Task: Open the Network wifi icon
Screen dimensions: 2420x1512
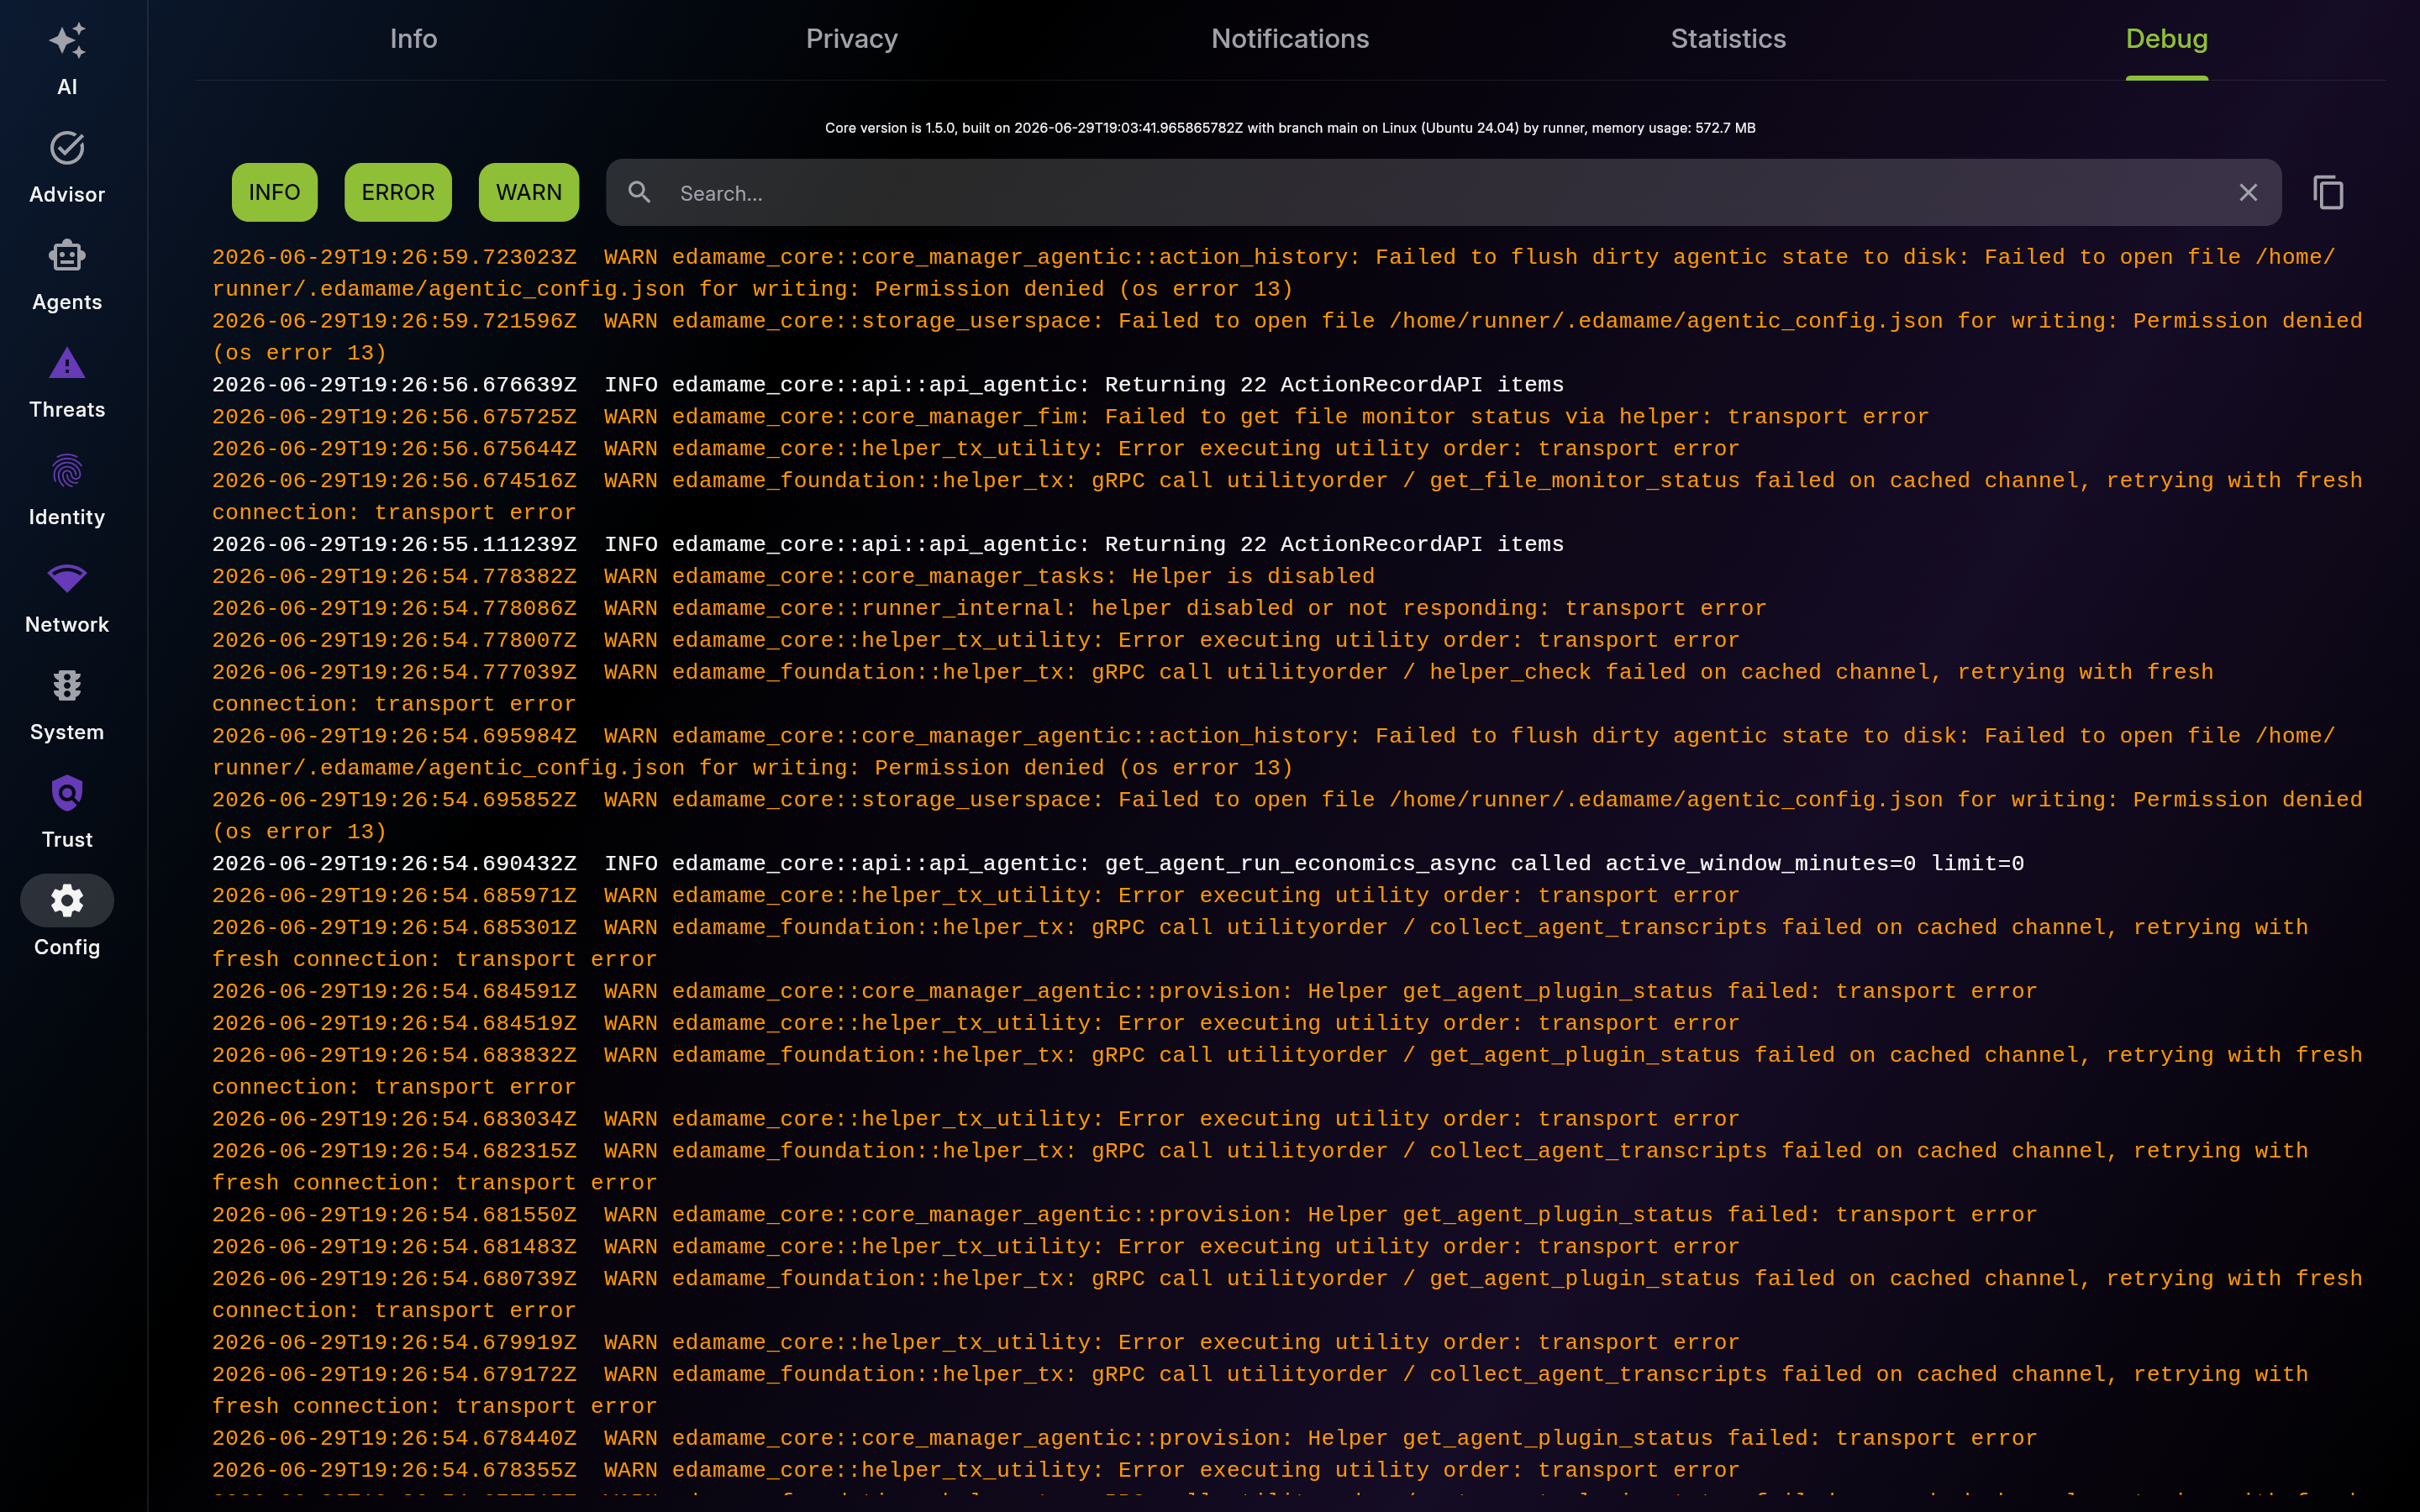Action: click(x=67, y=578)
